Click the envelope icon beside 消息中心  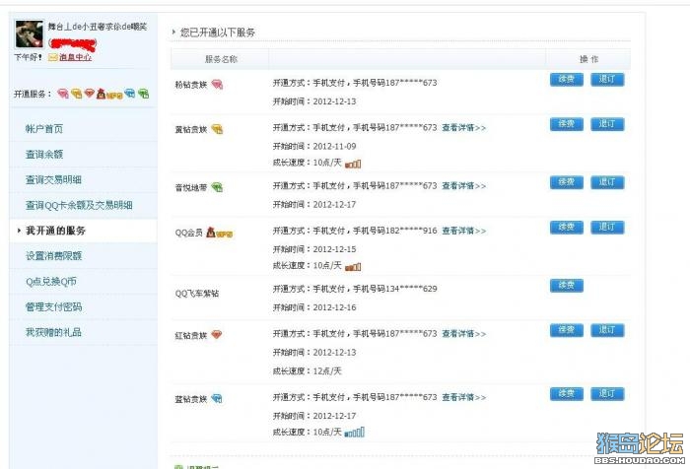[x=53, y=57]
